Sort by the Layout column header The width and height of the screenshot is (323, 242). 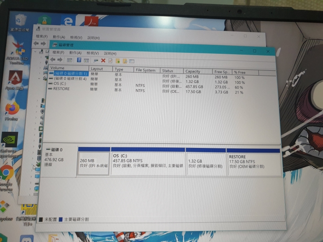pos(101,69)
